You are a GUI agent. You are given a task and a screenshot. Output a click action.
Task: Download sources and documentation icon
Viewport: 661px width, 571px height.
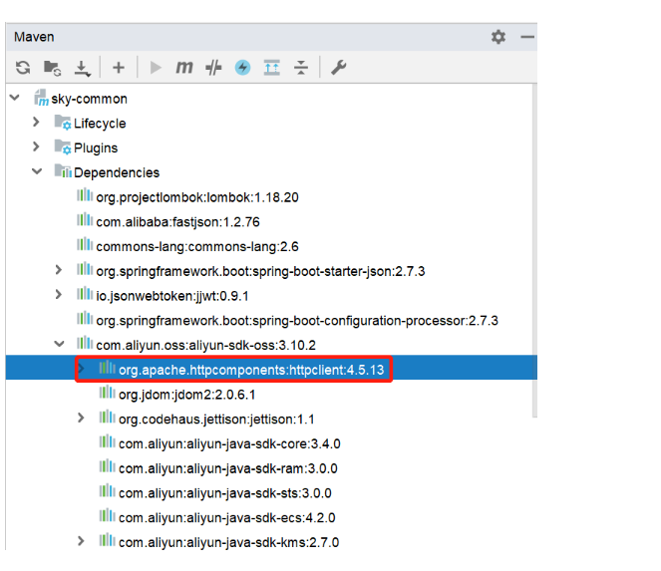pyautogui.click(x=82, y=68)
